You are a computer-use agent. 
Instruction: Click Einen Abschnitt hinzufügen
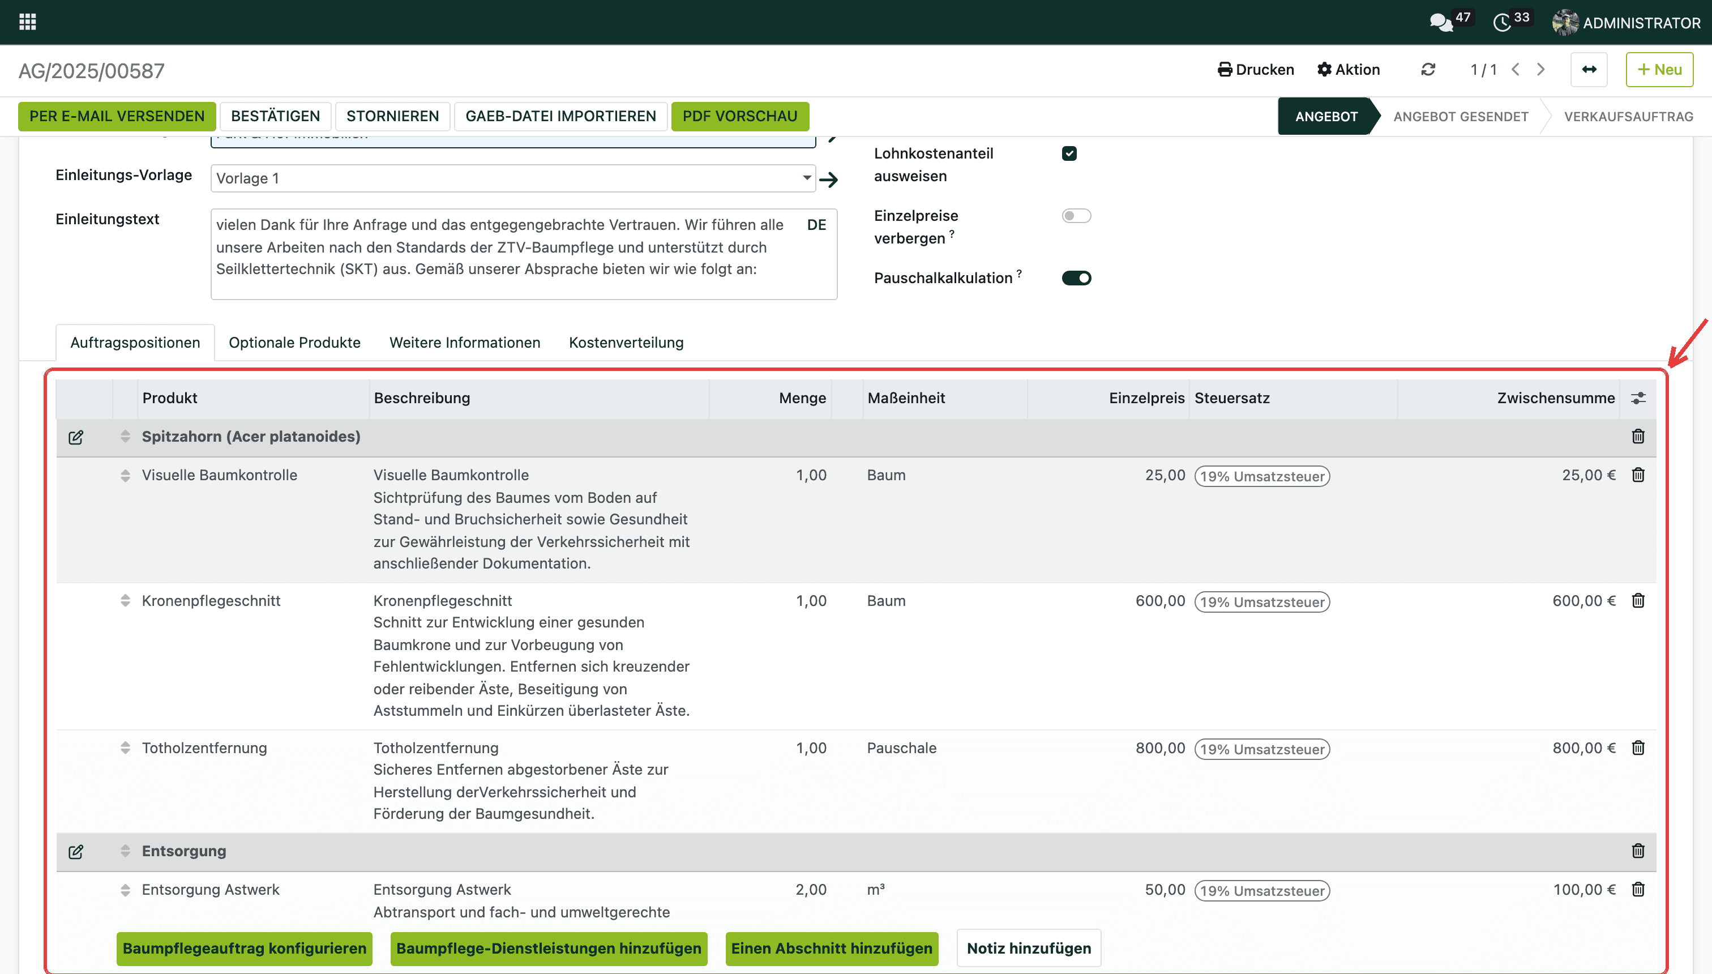click(x=831, y=949)
